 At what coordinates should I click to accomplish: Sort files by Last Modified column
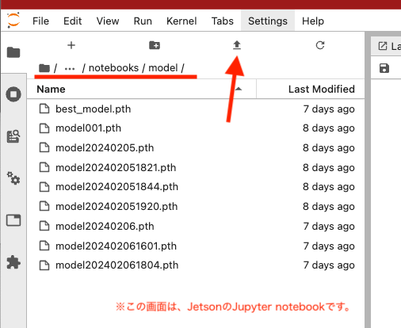click(x=311, y=90)
